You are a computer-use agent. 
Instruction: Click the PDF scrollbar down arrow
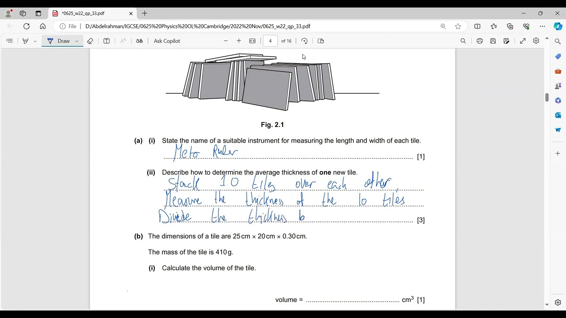pyautogui.click(x=547, y=305)
